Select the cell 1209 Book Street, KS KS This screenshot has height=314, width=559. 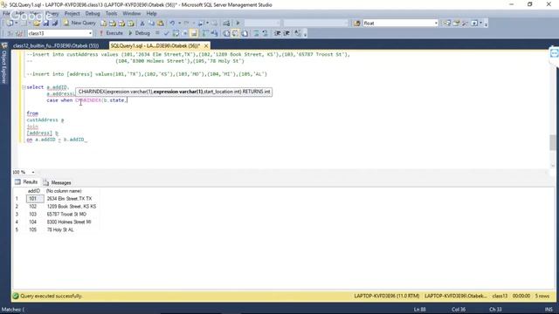point(72,207)
